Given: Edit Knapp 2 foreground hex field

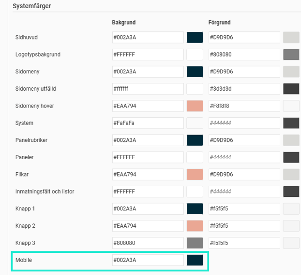Looking at the screenshot, I should coord(244,226).
